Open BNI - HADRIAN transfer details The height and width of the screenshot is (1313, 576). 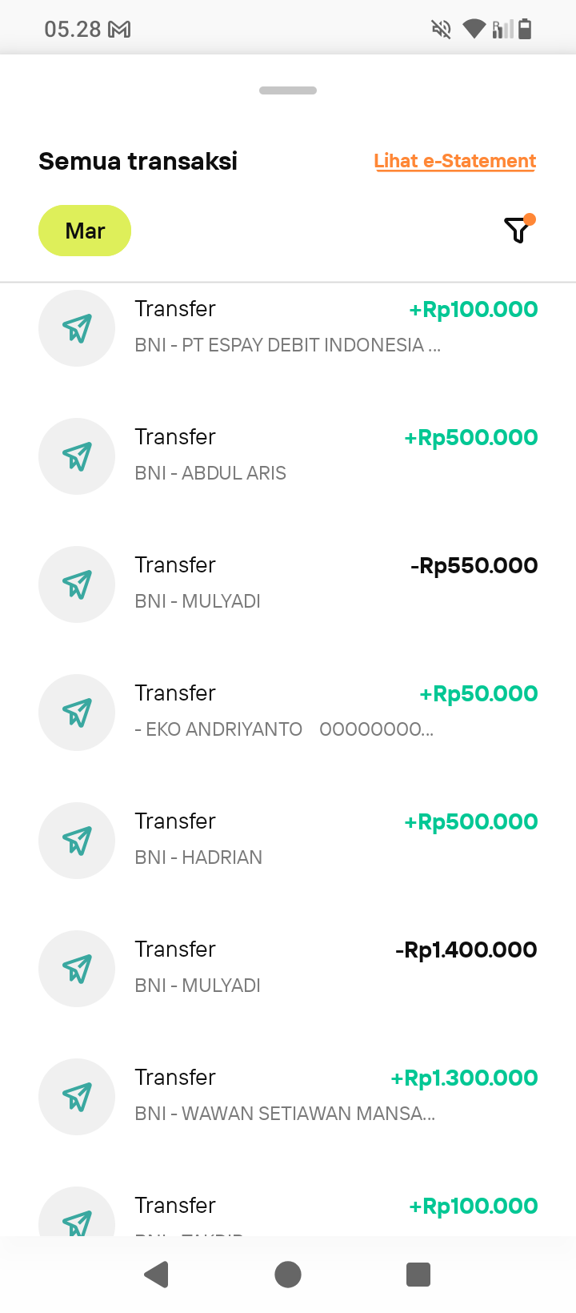click(x=288, y=841)
